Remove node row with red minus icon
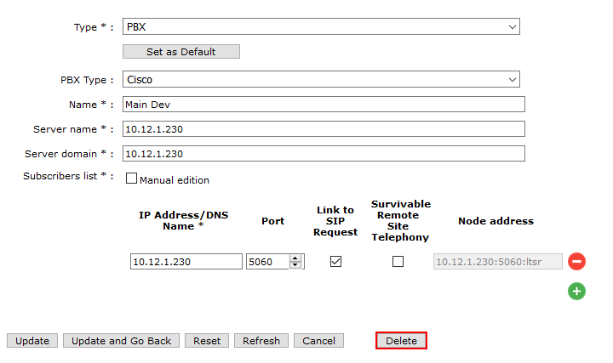613x363 pixels. click(576, 261)
